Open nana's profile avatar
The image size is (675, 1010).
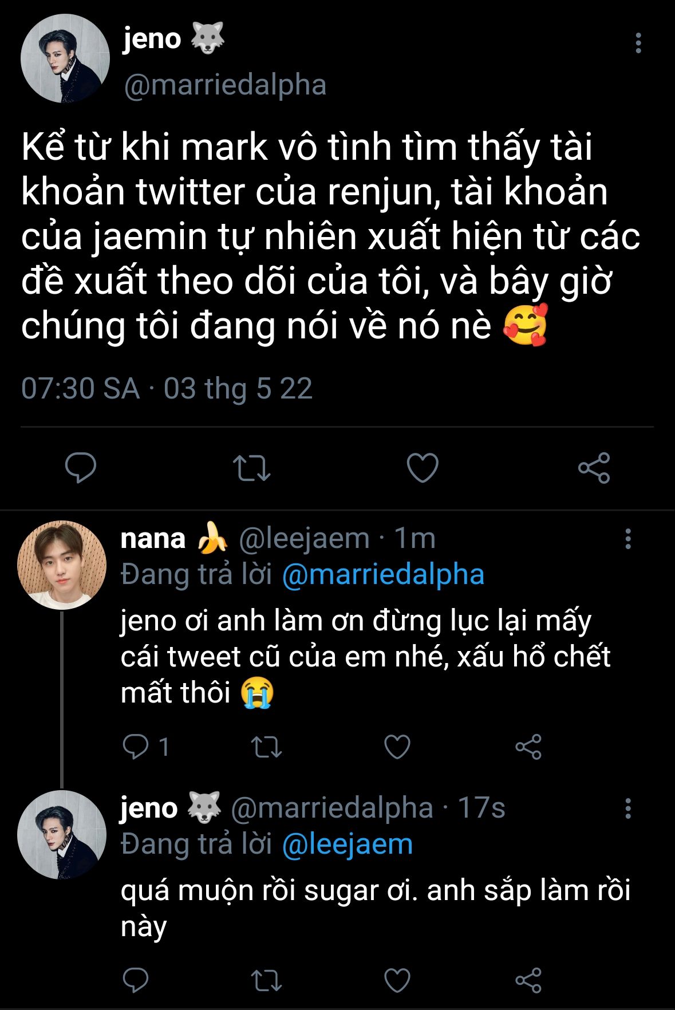click(62, 565)
